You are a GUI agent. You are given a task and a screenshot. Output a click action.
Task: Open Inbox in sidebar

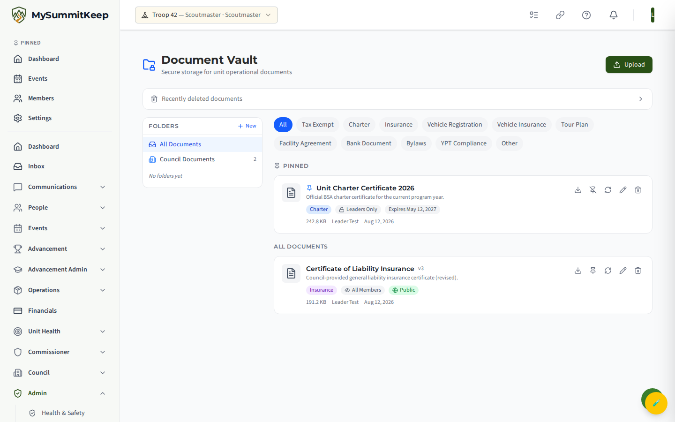click(60, 166)
